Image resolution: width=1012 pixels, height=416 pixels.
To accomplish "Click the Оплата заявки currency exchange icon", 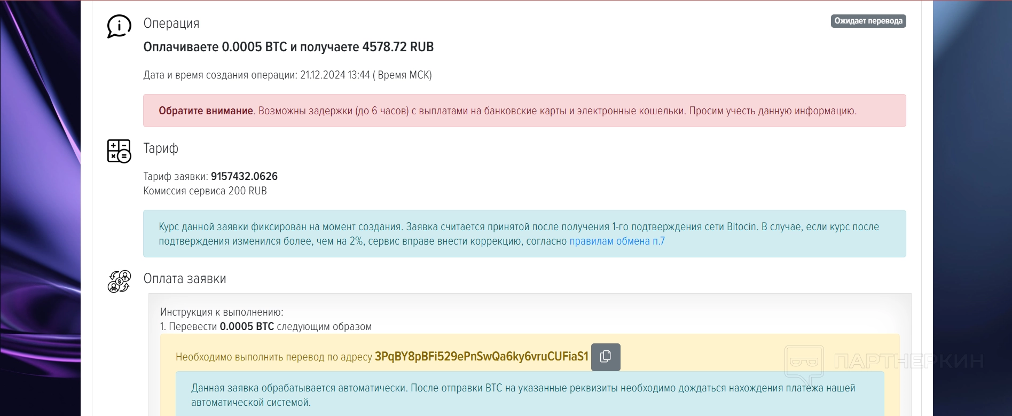I will point(119,281).
